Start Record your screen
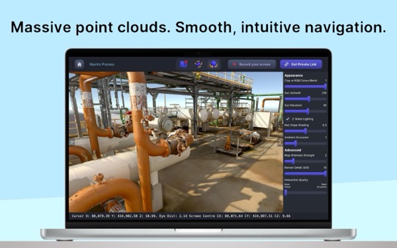Image resolution: width=397 pixels, height=248 pixels. coord(252,64)
